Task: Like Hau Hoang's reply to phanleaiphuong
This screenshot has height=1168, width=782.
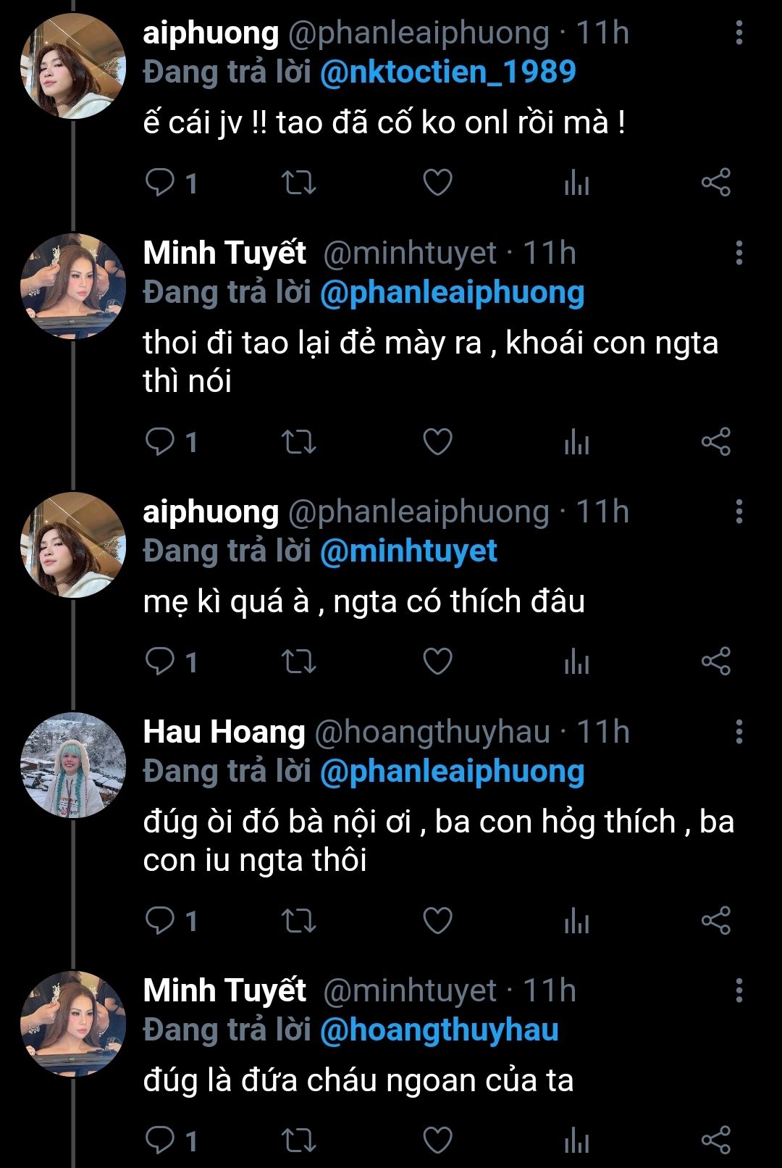Action: pyautogui.click(x=437, y=921)
